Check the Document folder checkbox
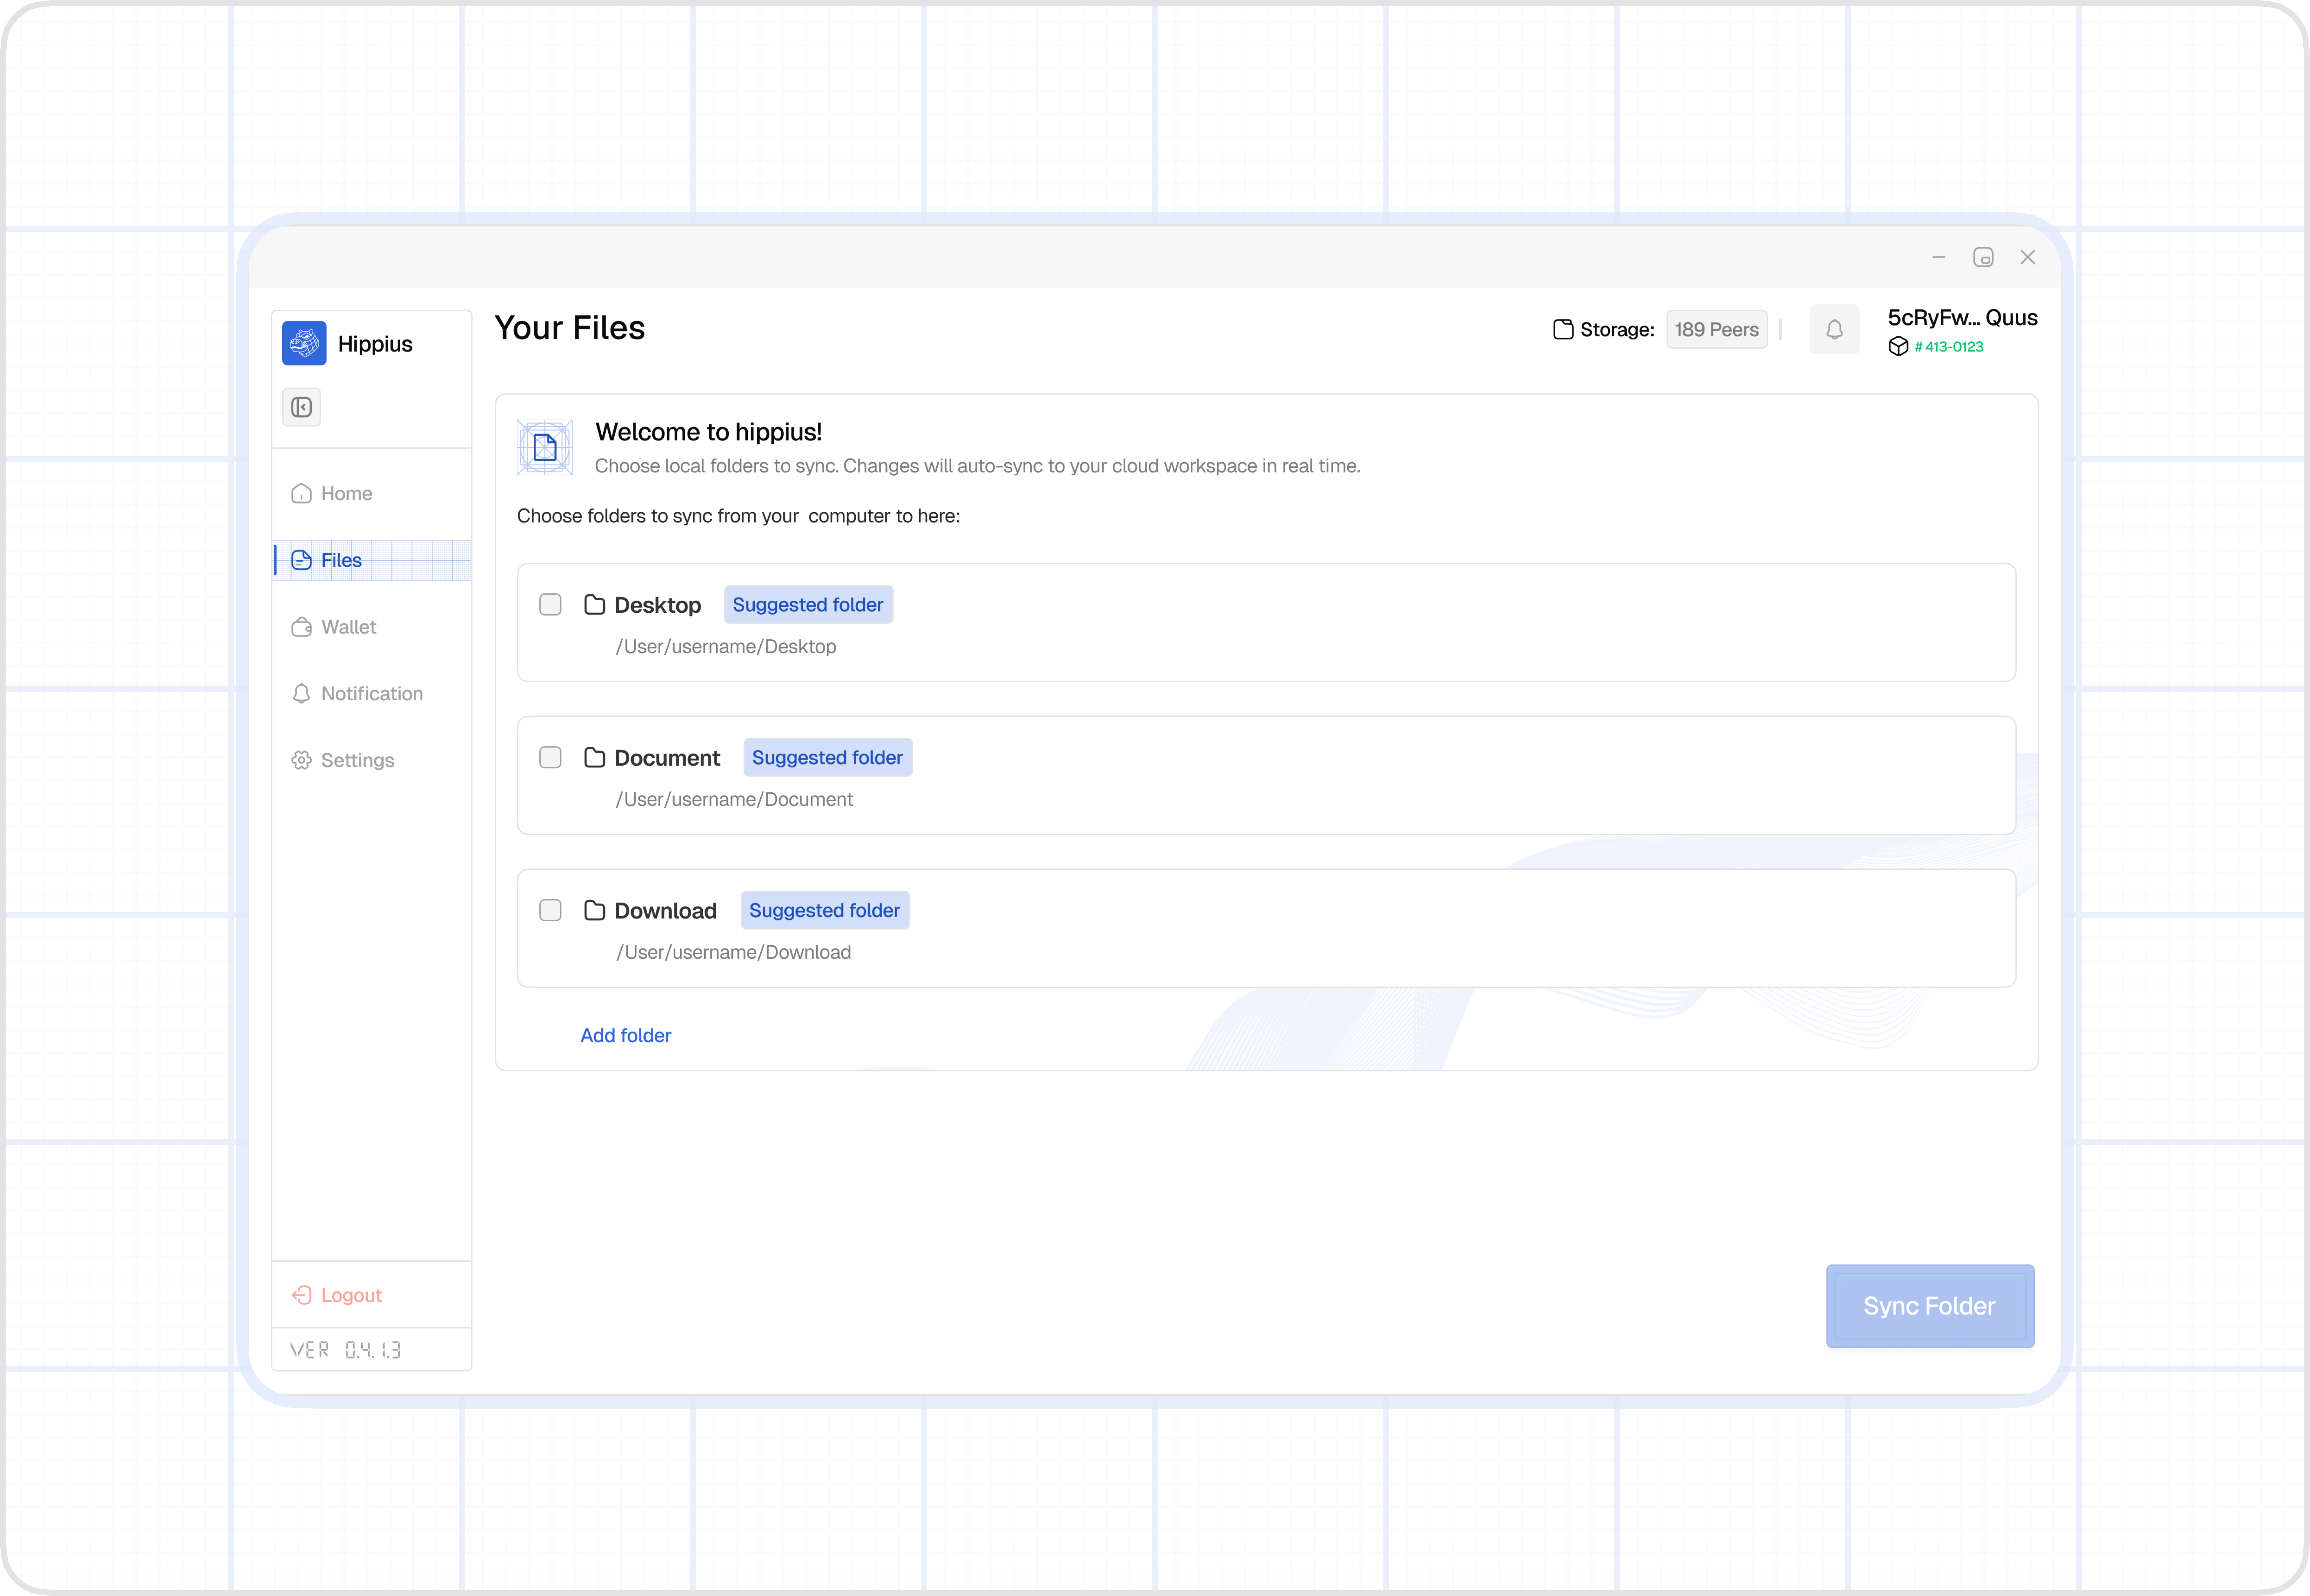The width and height of the screenshot is (2310, 1596). coord(550,757)
